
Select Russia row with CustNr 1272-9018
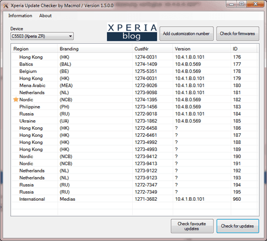[135, 114]
